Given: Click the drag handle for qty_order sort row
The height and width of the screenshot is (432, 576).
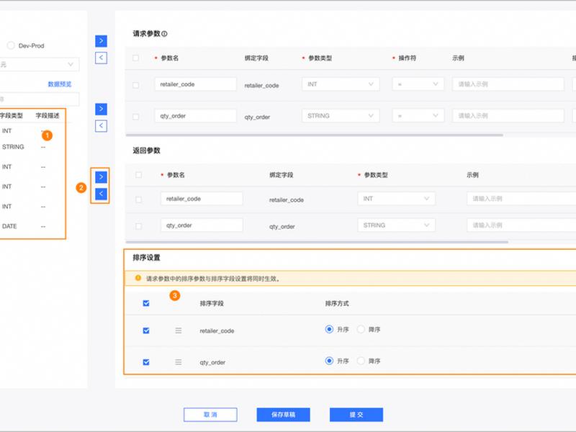Looking at the screenshot, I should click(178, 362).
